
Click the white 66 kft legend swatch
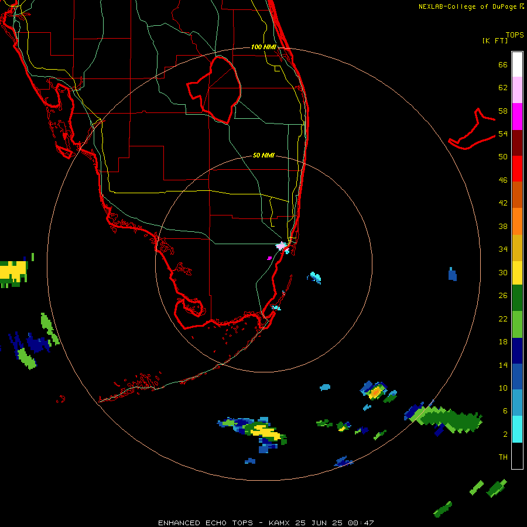click(517, 64)
